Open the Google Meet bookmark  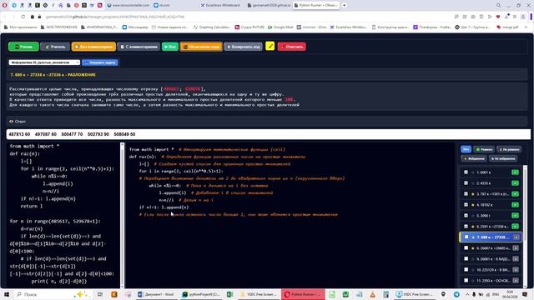(x=280, y=27)
